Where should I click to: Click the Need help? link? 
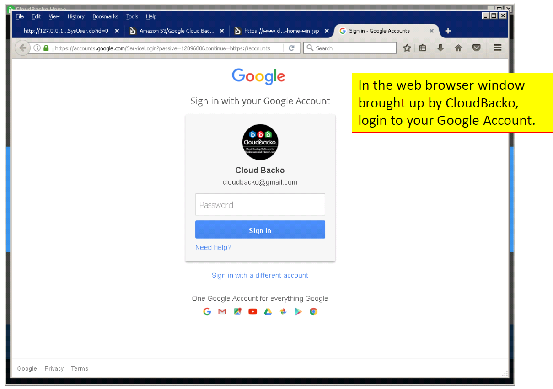pyautogui.click(x=213, y=247)
